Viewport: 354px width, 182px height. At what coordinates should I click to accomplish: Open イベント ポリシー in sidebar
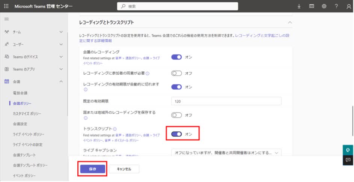point(24,176)
